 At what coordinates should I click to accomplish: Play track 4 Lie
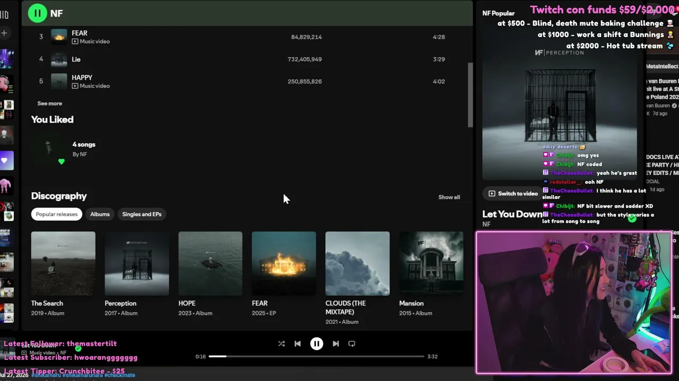click(x=41, y=59)
